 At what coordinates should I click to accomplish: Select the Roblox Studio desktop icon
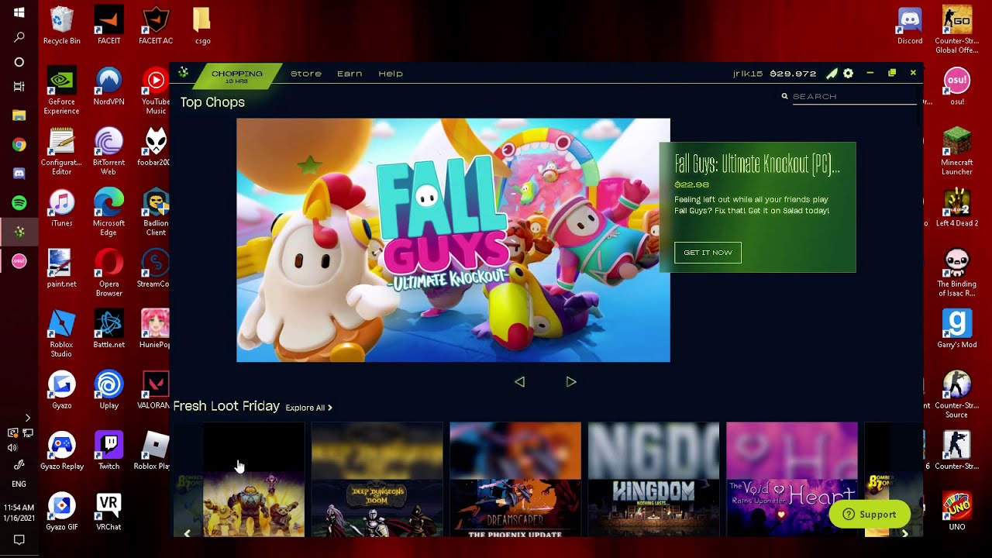[x=62, y=334]
